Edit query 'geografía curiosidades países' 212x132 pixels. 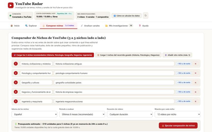(x=114, y=83)
